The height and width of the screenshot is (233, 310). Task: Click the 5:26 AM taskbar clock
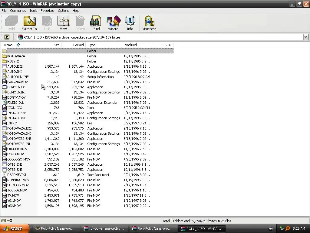299,228
